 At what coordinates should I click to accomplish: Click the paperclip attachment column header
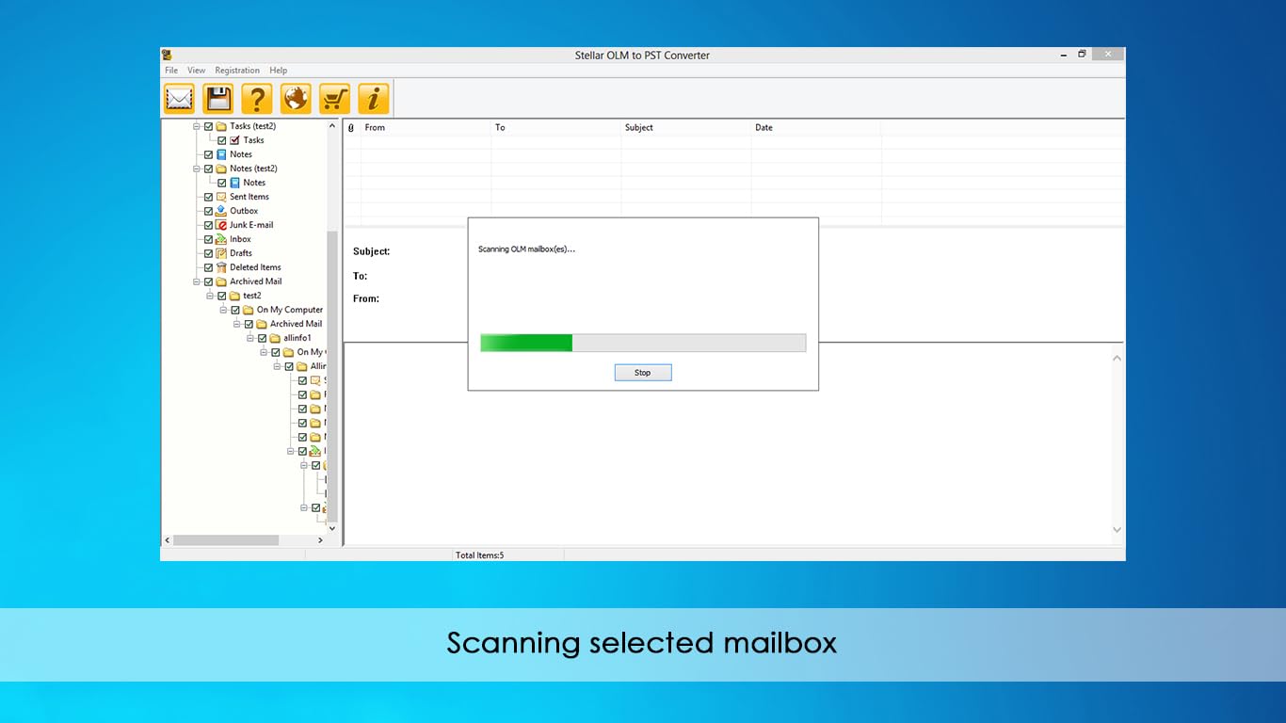[x=351, y=127]
